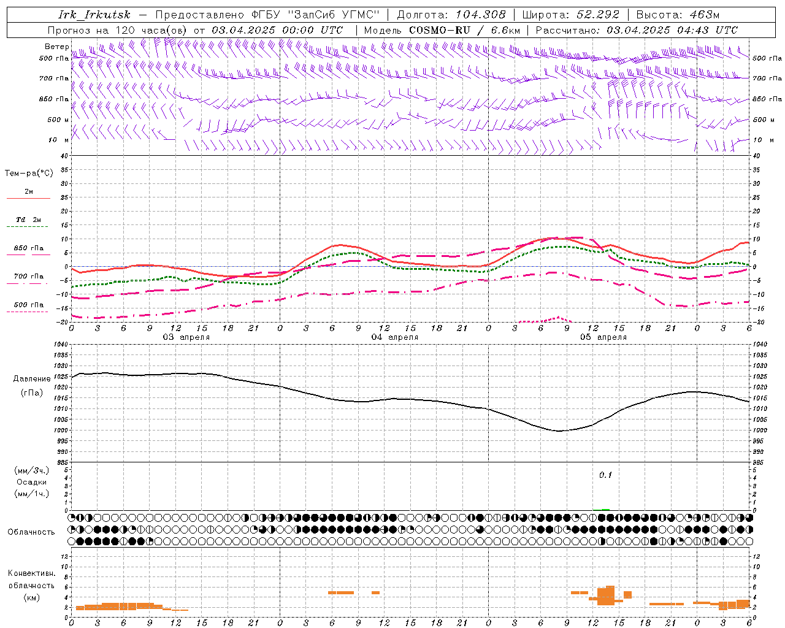The image size is (785, 628).
Task: Click the 1040 value on the left pressure axis
Action: [x=60, y=344]
